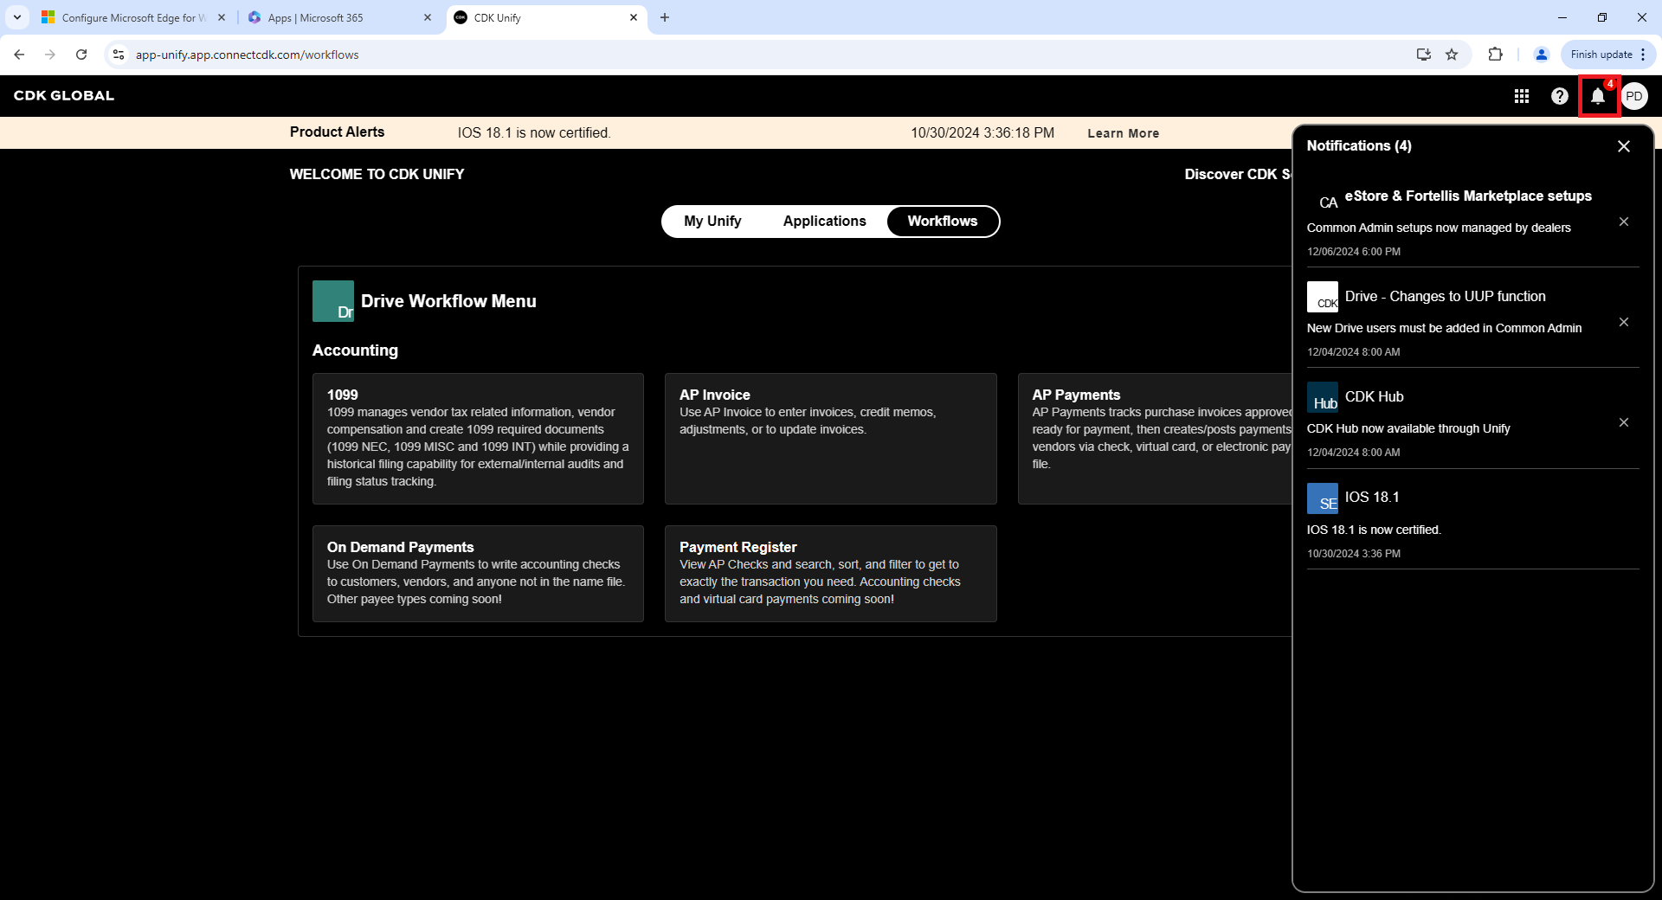The width and height of the screenshot is (1662, 900).
Task: Click the CDK GLOBAL logo
Action: pyautogui.click(x=64, y=96)
